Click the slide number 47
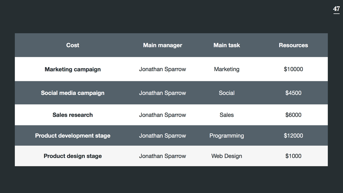Viewport: 343px width, 193px height. [x=336, y=9]
